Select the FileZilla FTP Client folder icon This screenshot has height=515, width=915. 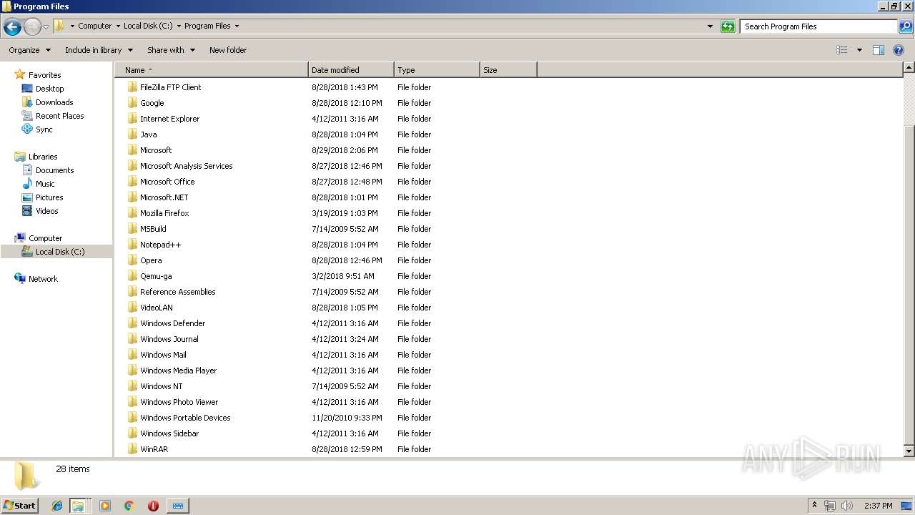(132, 87)
